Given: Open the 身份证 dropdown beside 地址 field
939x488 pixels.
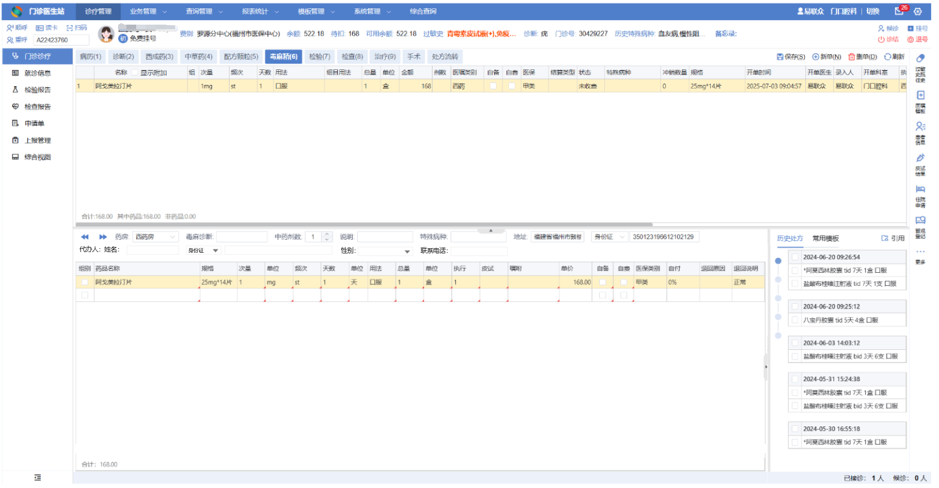Looking at the screenshot, I should (x=610, y=237).
